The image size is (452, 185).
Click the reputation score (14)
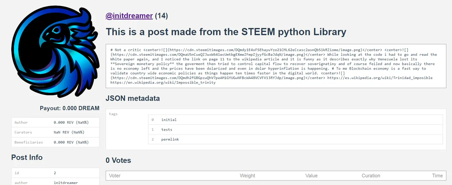pyautogui.click(x=161, y=16)
